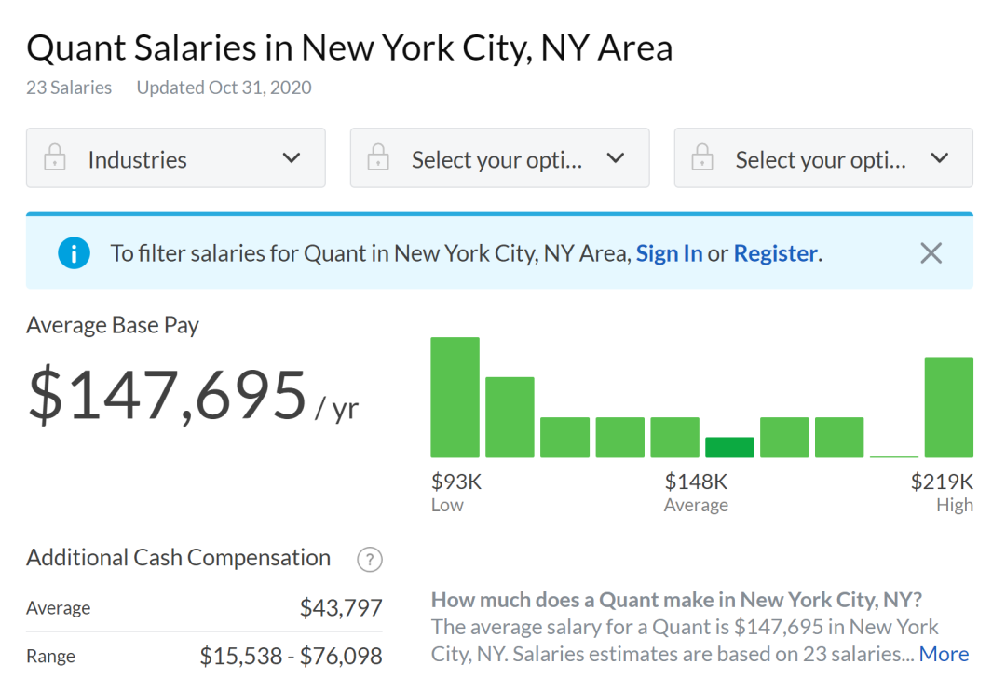Click More to expand the salary description
Viewport: 1006px width, 692px height.
pyautogui.click(x=944, y=655)
